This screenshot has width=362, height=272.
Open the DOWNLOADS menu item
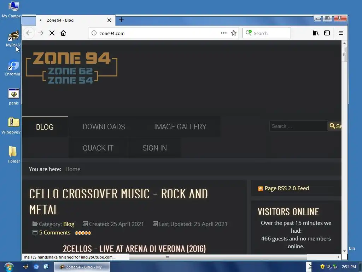pyautogui.click(x=104, y=127)
